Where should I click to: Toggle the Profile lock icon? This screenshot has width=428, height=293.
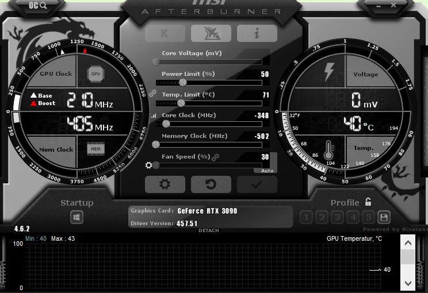tap(368, 202)
